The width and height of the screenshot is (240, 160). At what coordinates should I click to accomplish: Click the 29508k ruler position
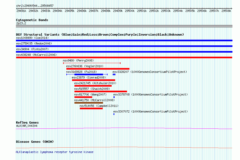pos(226,11)
